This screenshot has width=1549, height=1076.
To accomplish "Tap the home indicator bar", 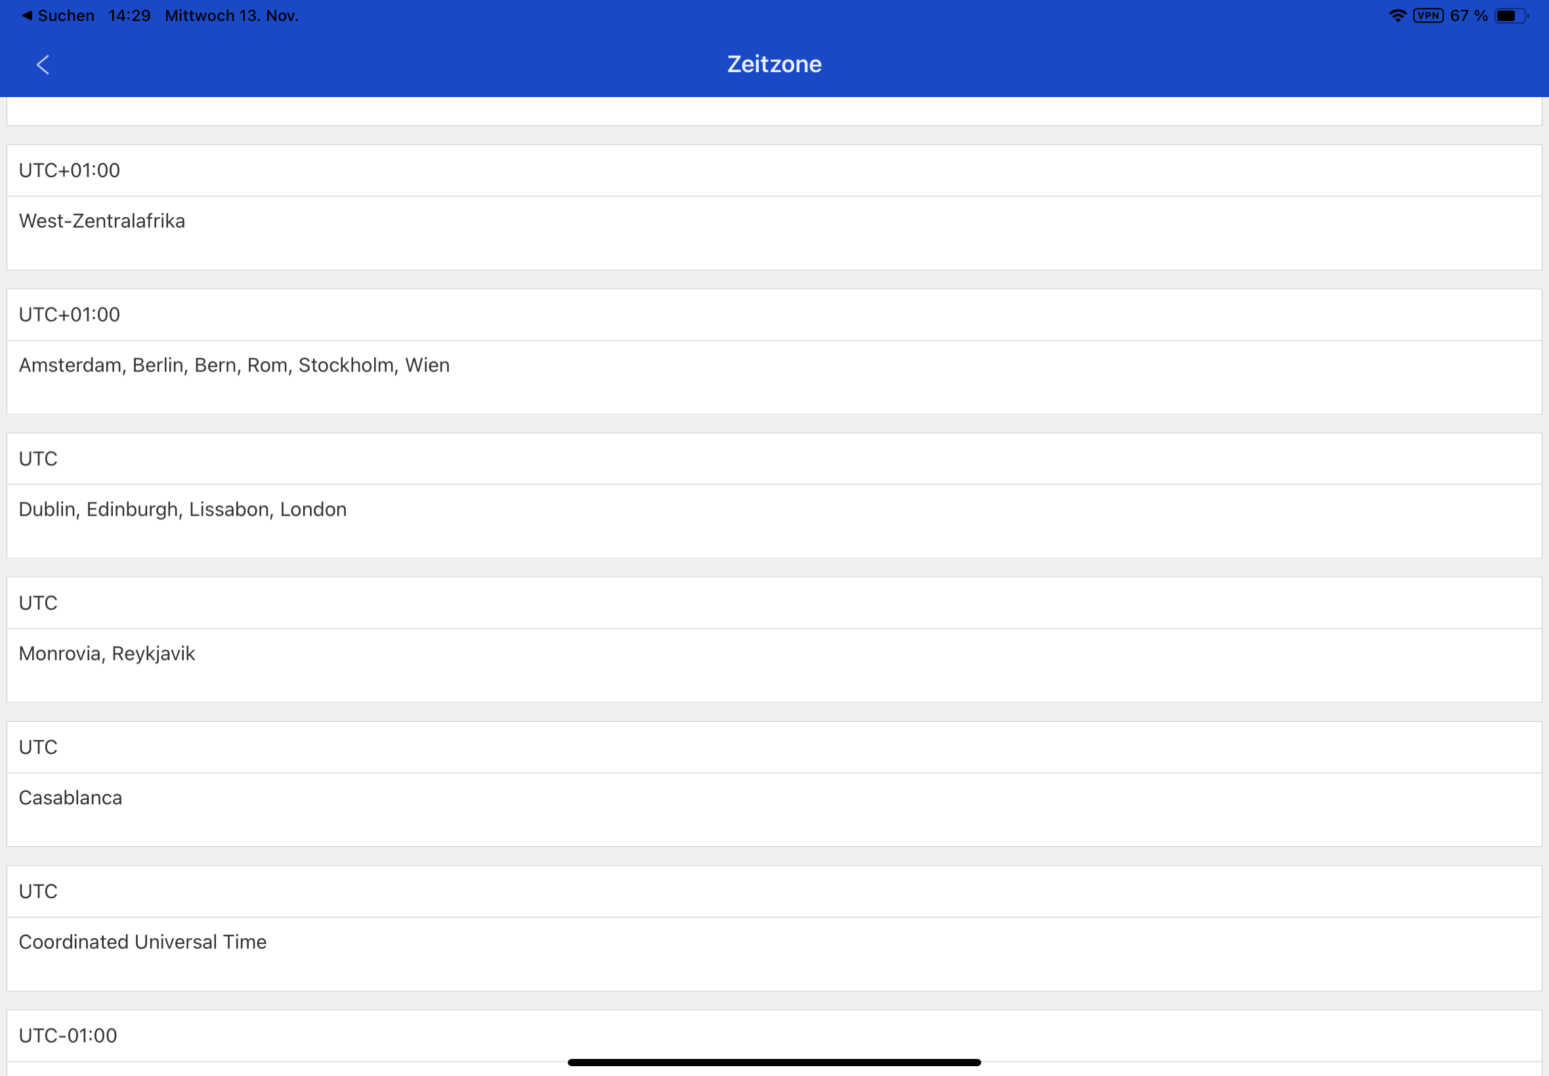I will pyautogui.click(x=774, y=1062).
